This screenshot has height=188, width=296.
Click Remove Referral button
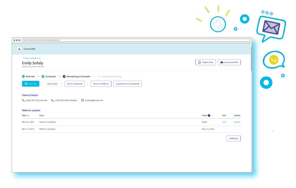coord(101,84)
